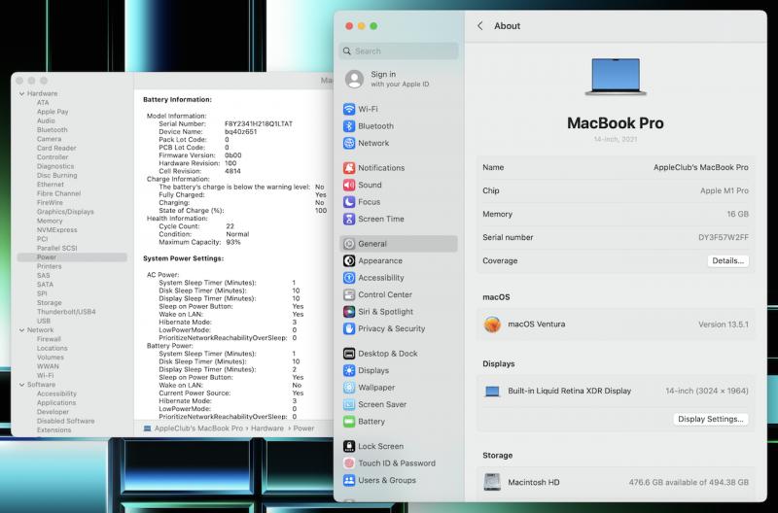Select Camera in hardware list
Screen dimensions: 778x513
coord(49,139)
